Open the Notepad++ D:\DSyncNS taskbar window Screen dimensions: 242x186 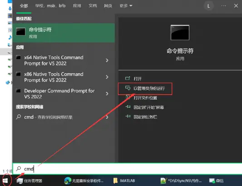(181, 181)
